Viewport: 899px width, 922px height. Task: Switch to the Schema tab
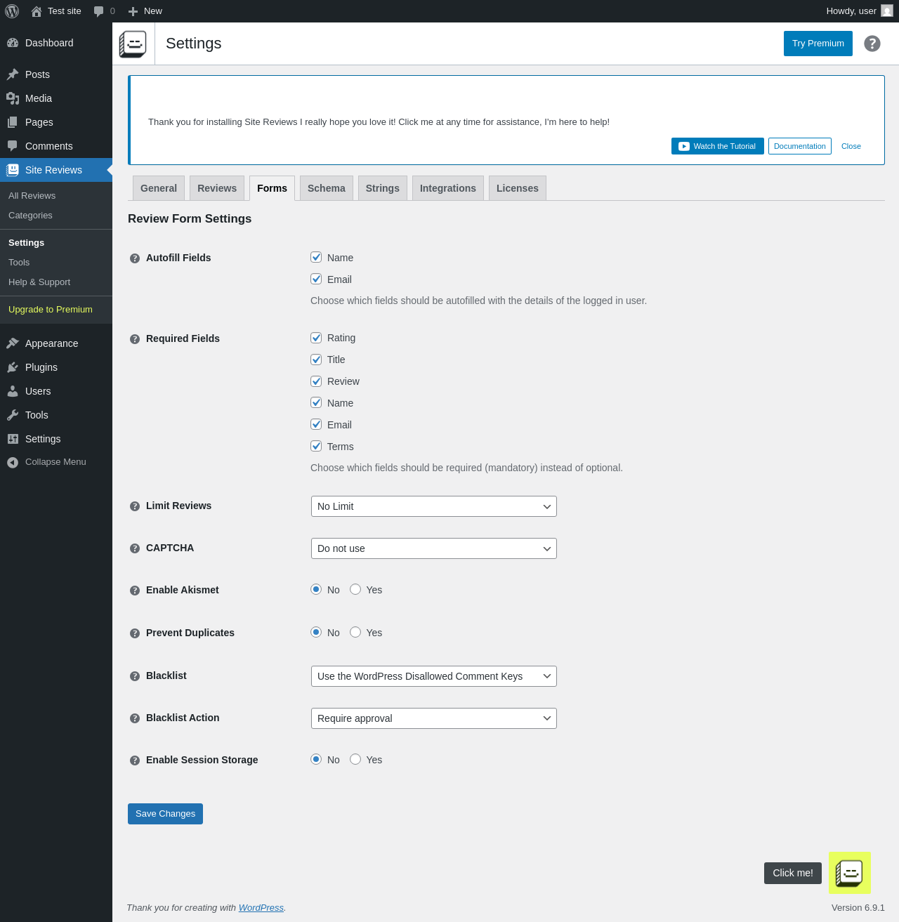click(327, 188)
